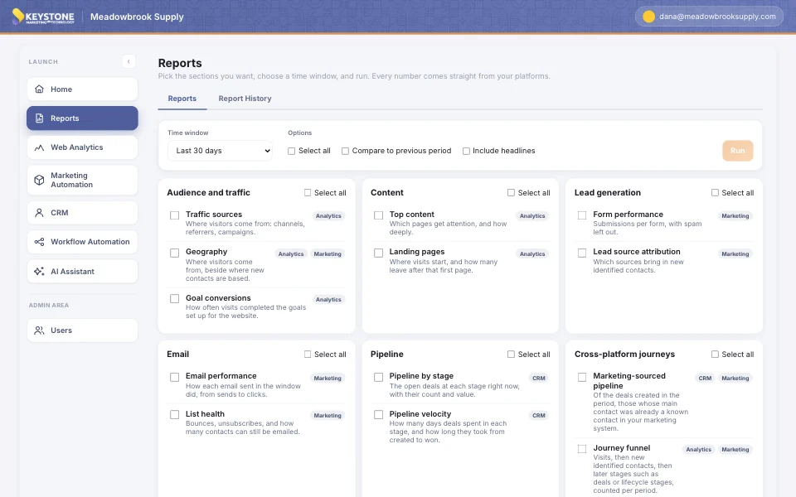Click the CRM tag on Pipeline velocity
Image resolution: width=796 pixels, height=497 pixels.
[x=539, y=415]
